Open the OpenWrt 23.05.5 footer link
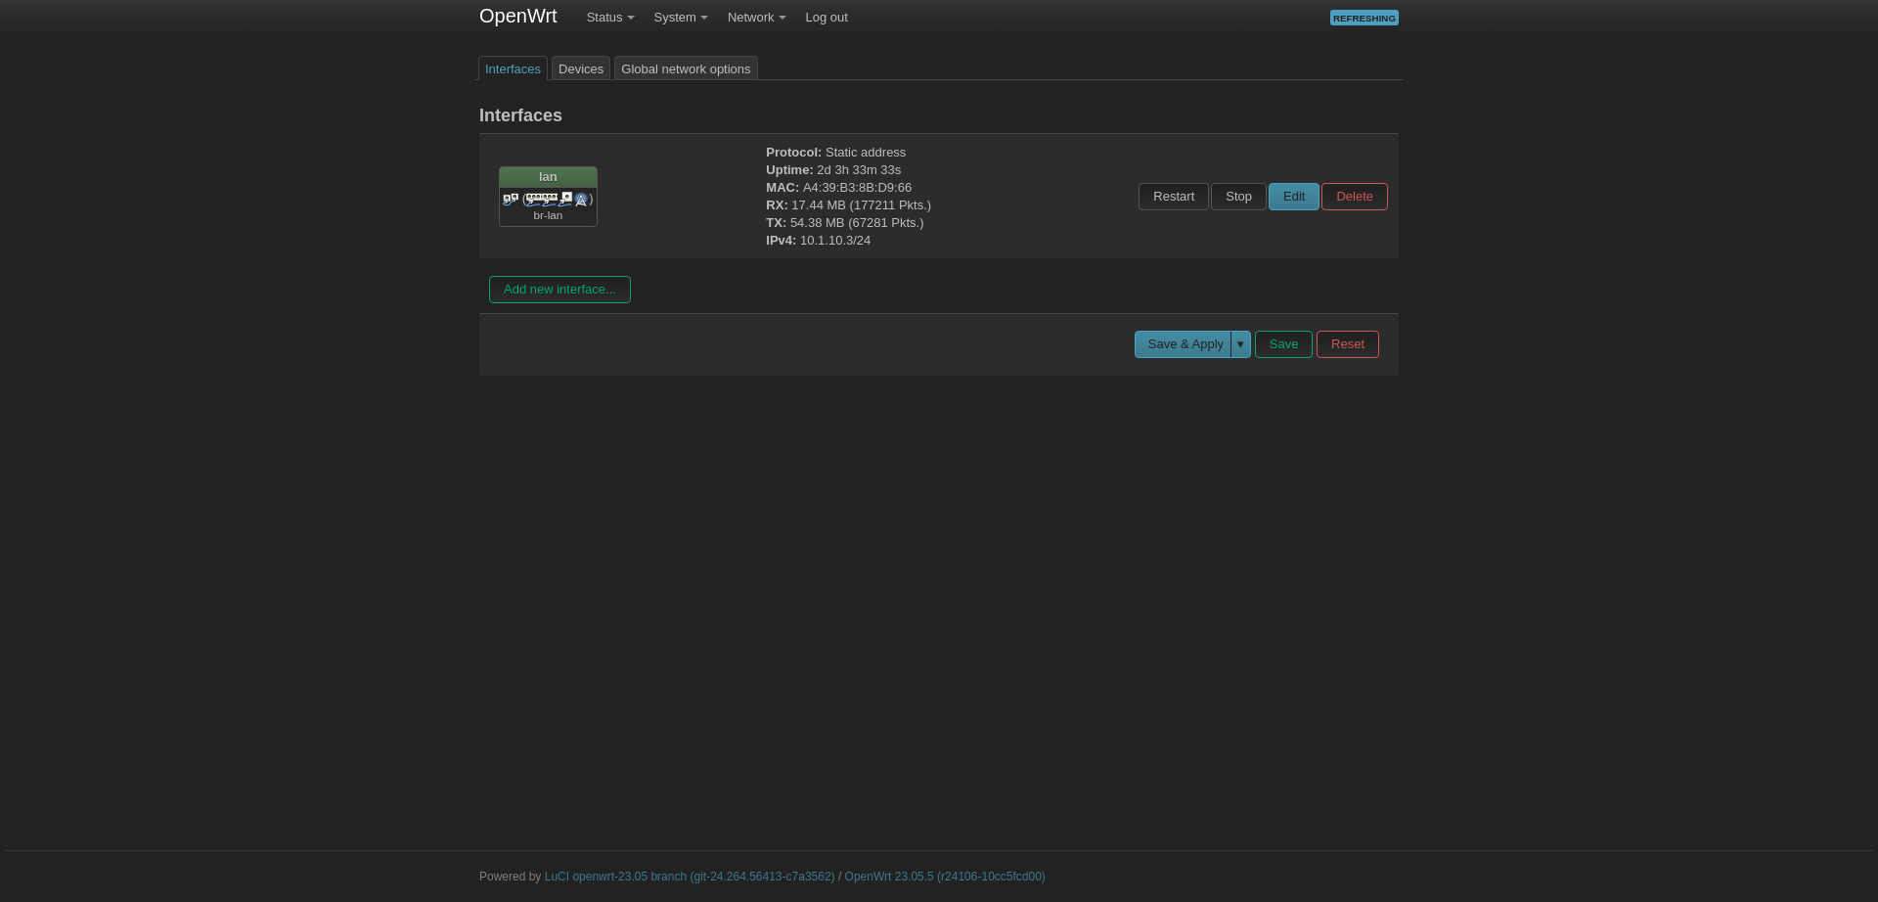 coord(945,877)
